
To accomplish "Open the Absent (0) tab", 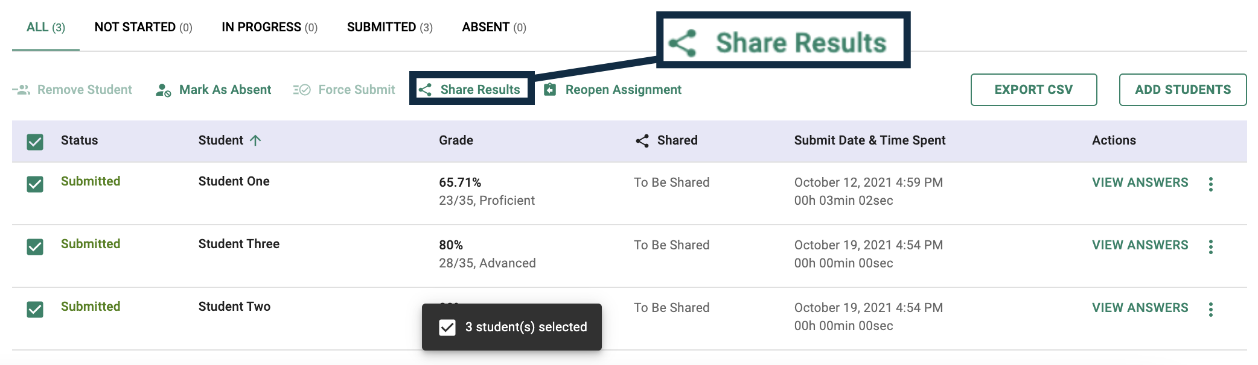I will click(494, 27).
